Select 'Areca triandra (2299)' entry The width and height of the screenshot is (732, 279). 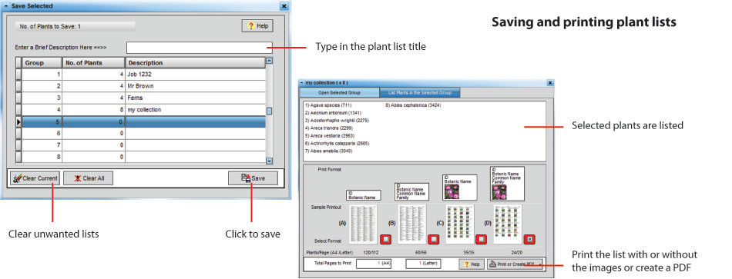(329, 128)
